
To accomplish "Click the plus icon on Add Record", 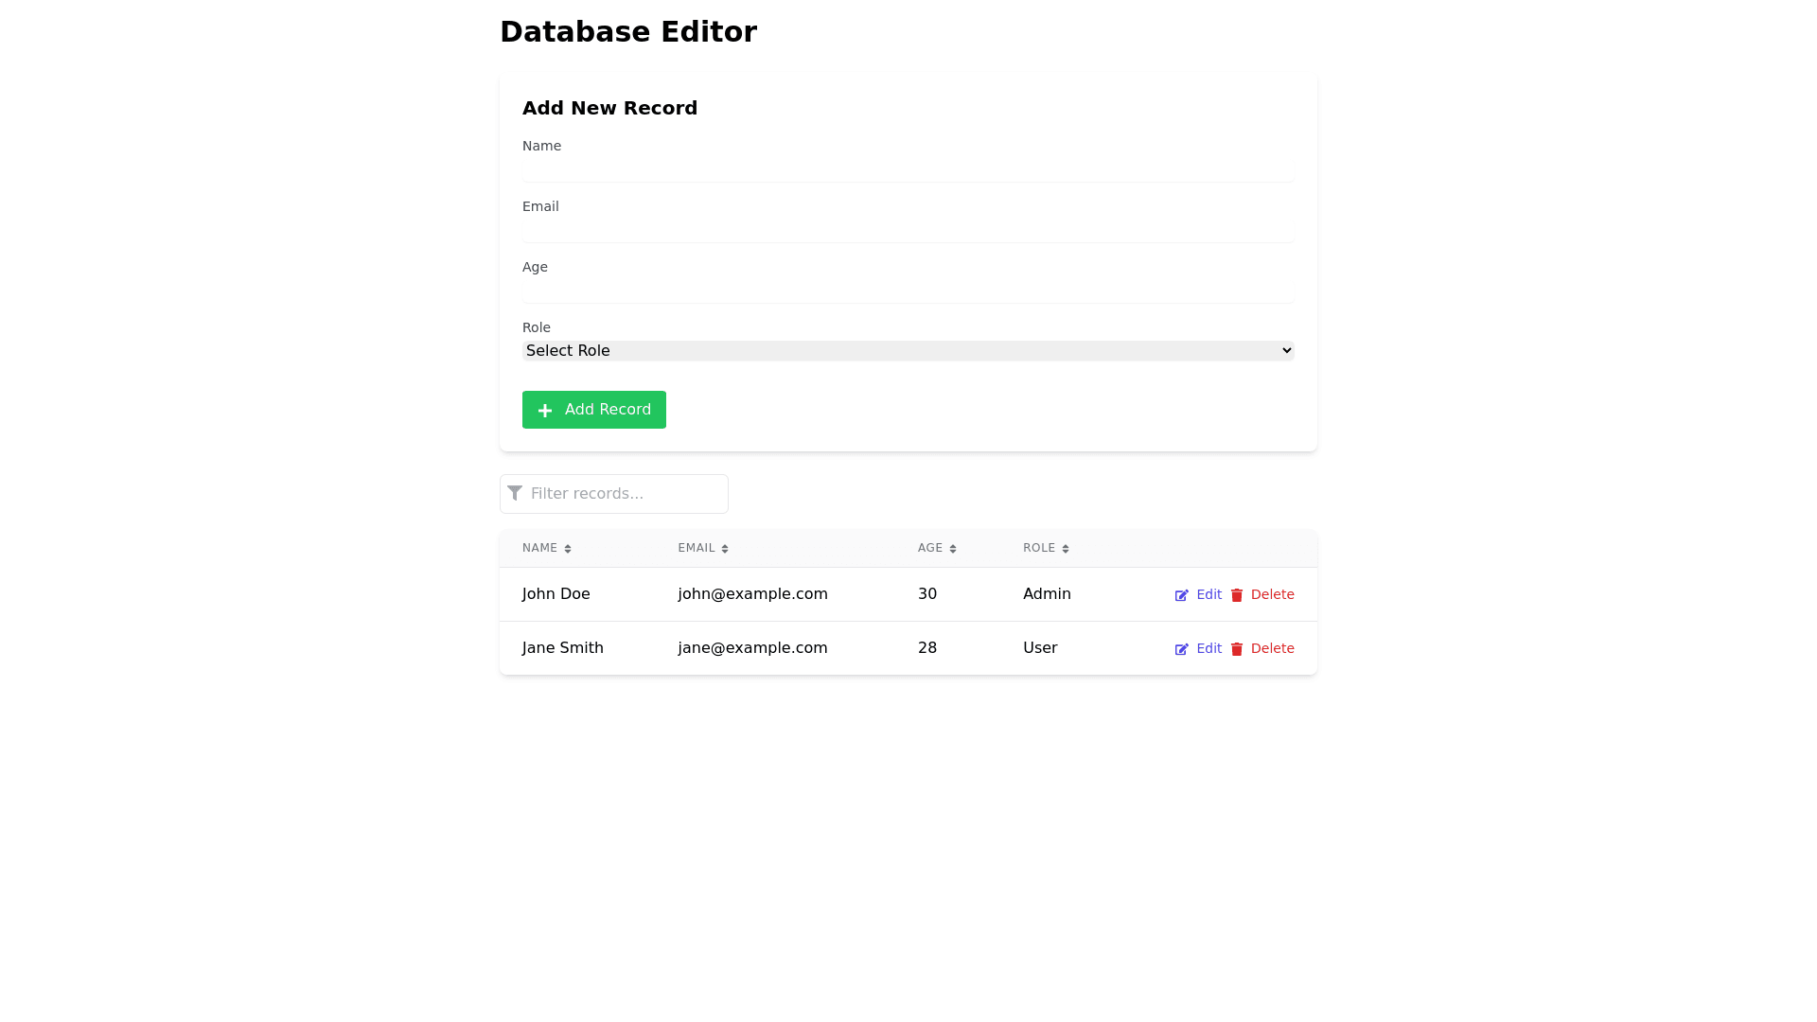I will (545, 411).
